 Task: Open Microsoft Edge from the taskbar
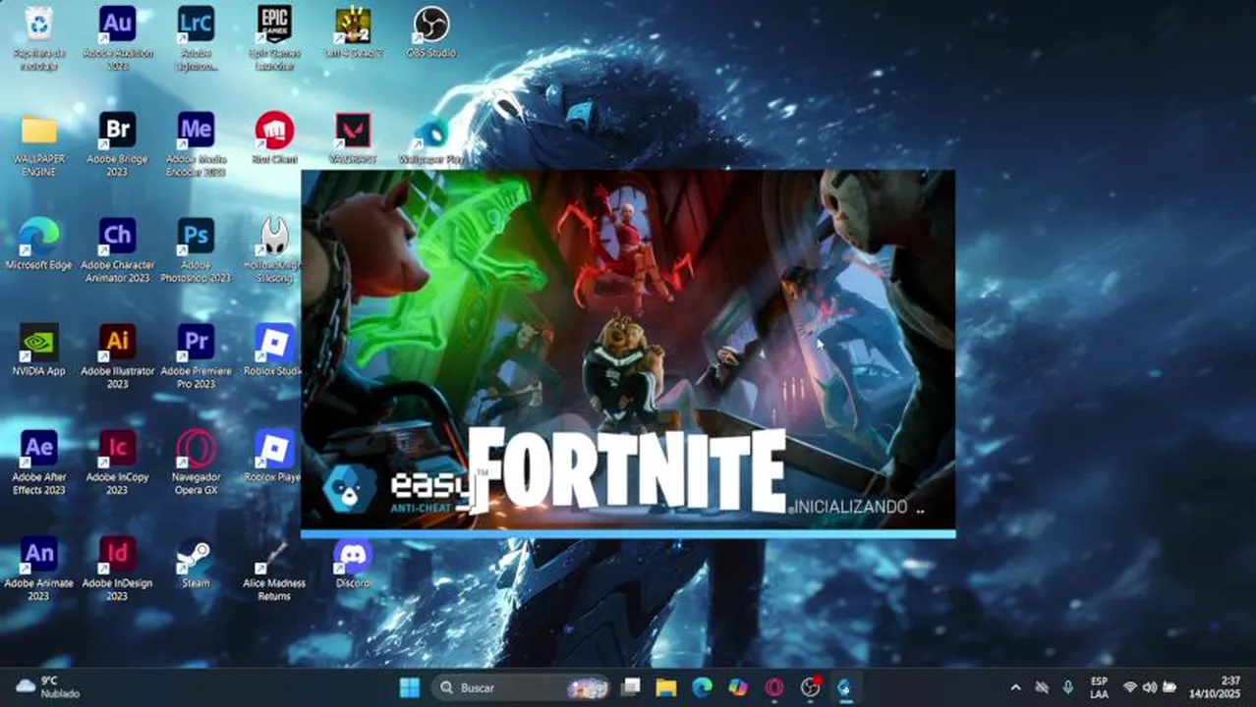tap(702, 687)
